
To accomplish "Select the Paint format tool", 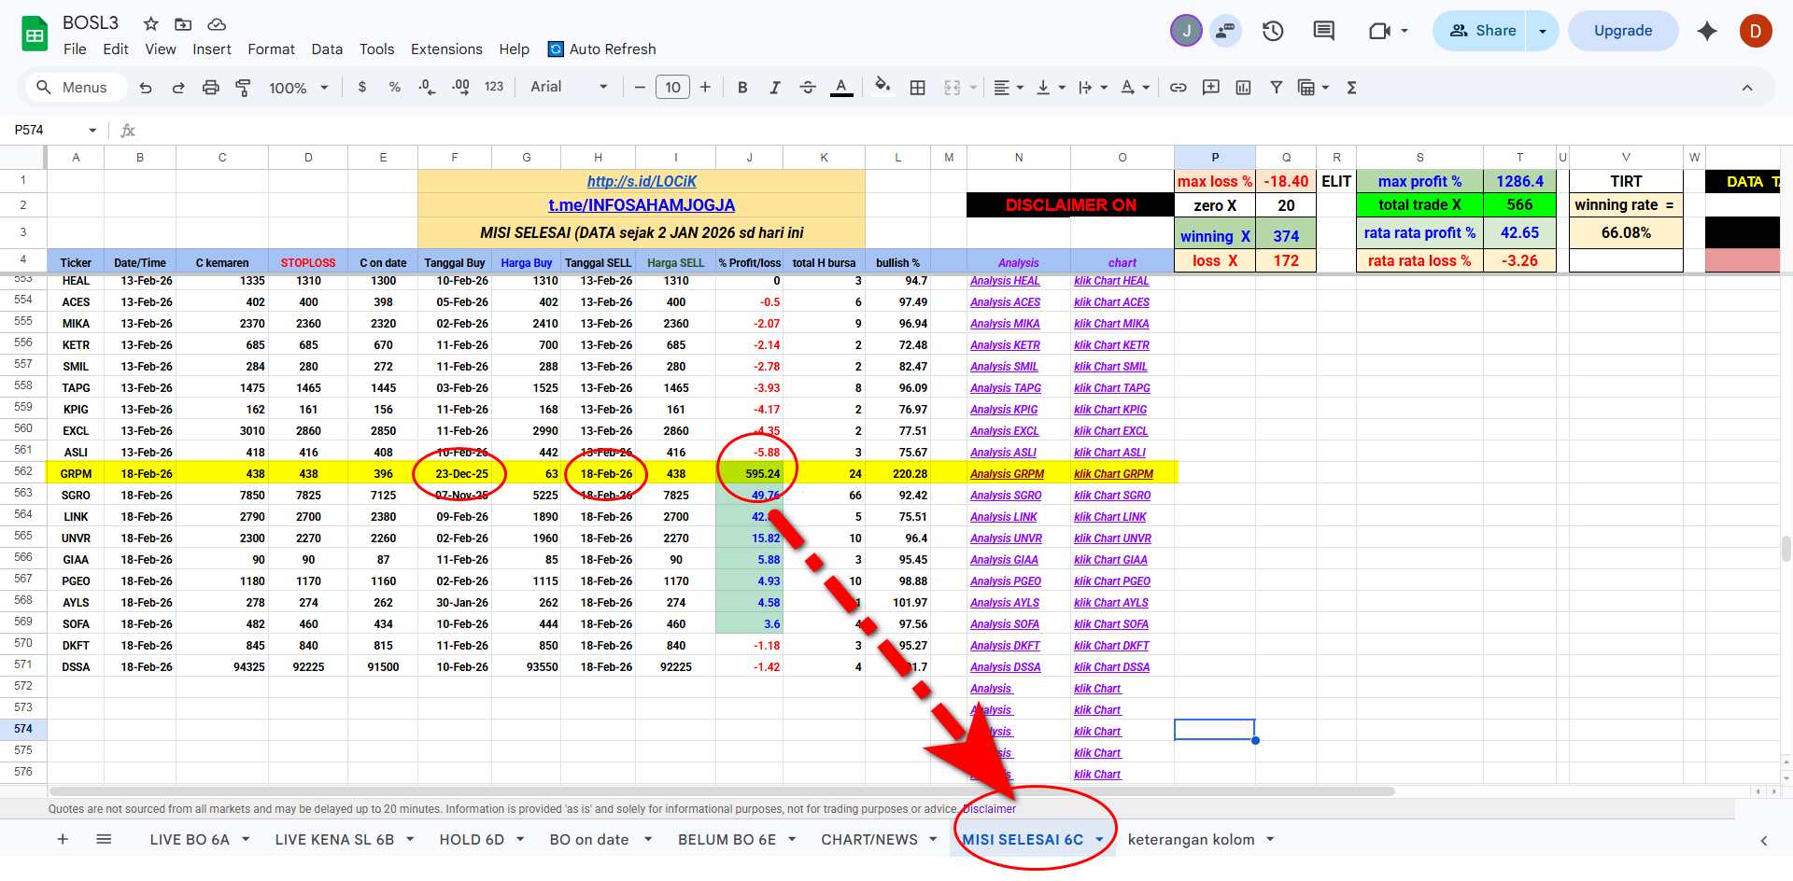I will (x=243, y=88).
